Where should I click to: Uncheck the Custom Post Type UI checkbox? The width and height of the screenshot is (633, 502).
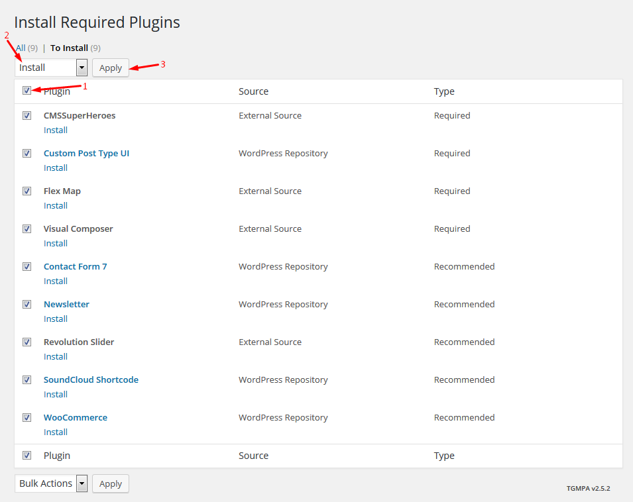[27, 154]
